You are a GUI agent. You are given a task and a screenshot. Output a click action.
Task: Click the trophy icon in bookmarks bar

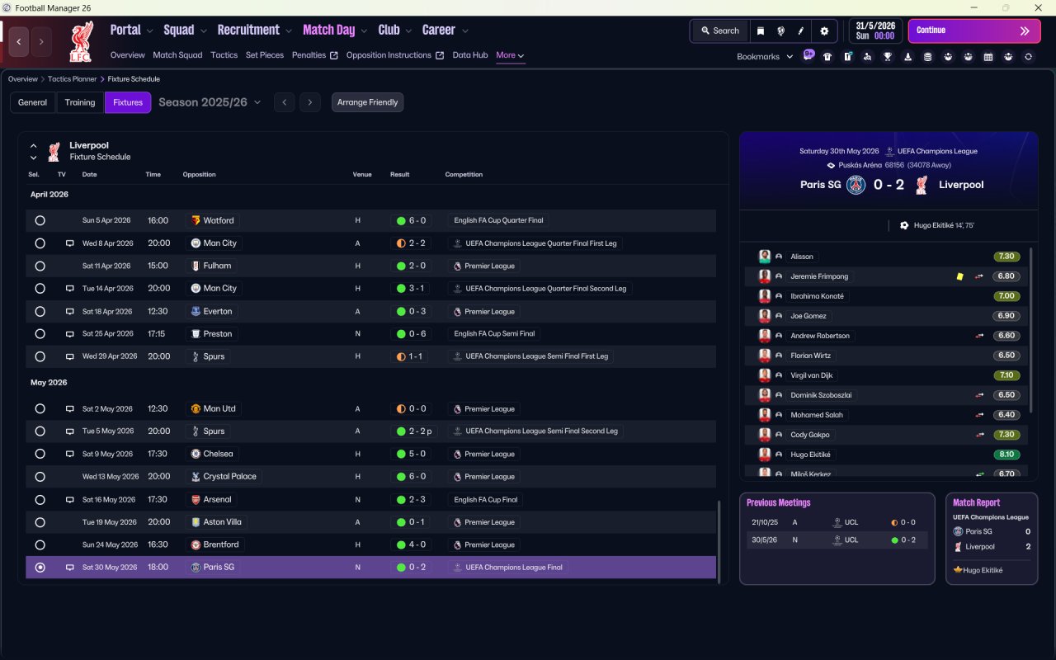coord(888,57)
